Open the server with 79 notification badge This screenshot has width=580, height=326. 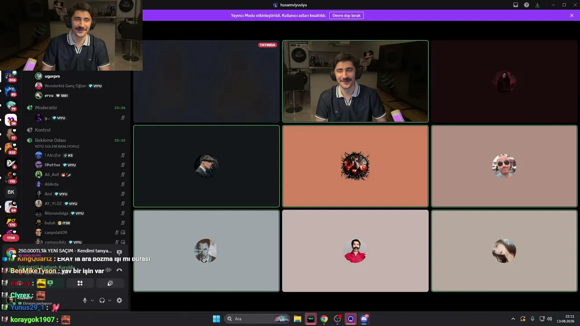pos(11,105)
